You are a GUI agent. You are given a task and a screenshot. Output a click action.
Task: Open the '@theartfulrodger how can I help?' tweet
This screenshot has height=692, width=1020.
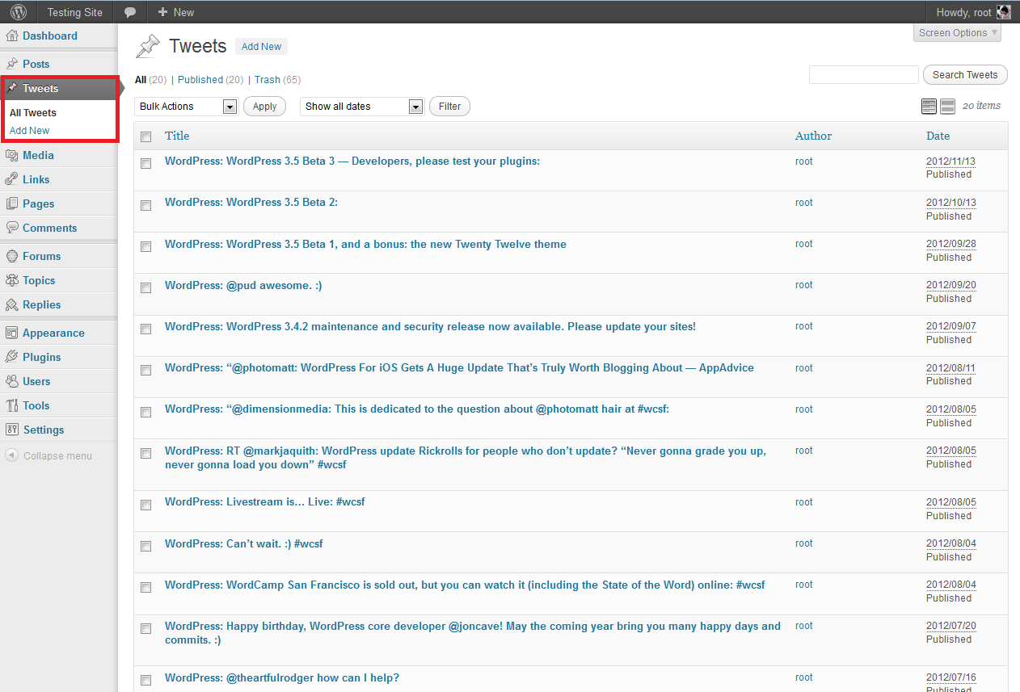pyautogui.click(x=282, y=677)
